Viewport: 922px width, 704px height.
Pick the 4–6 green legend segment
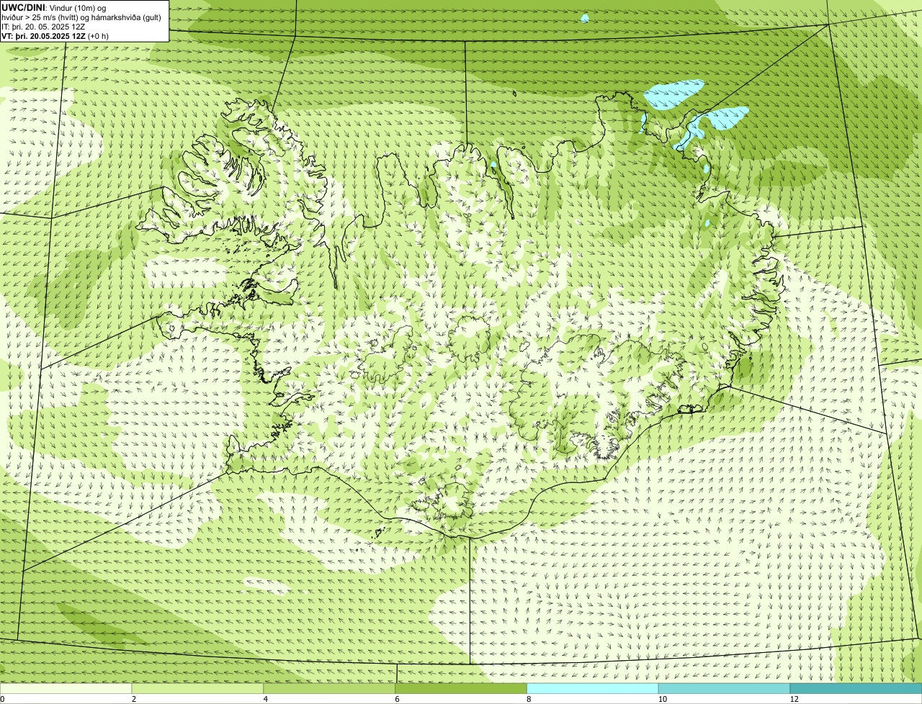tap(330, 689)
